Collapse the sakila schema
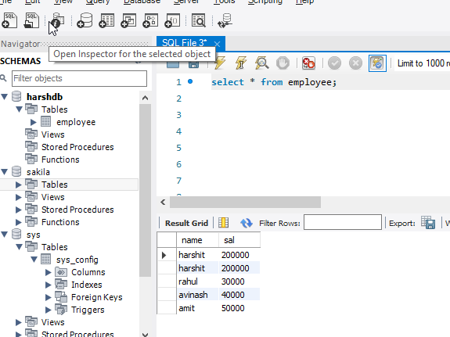The width and height of the screenshot is (450, 337). click(x=5, y=172)
